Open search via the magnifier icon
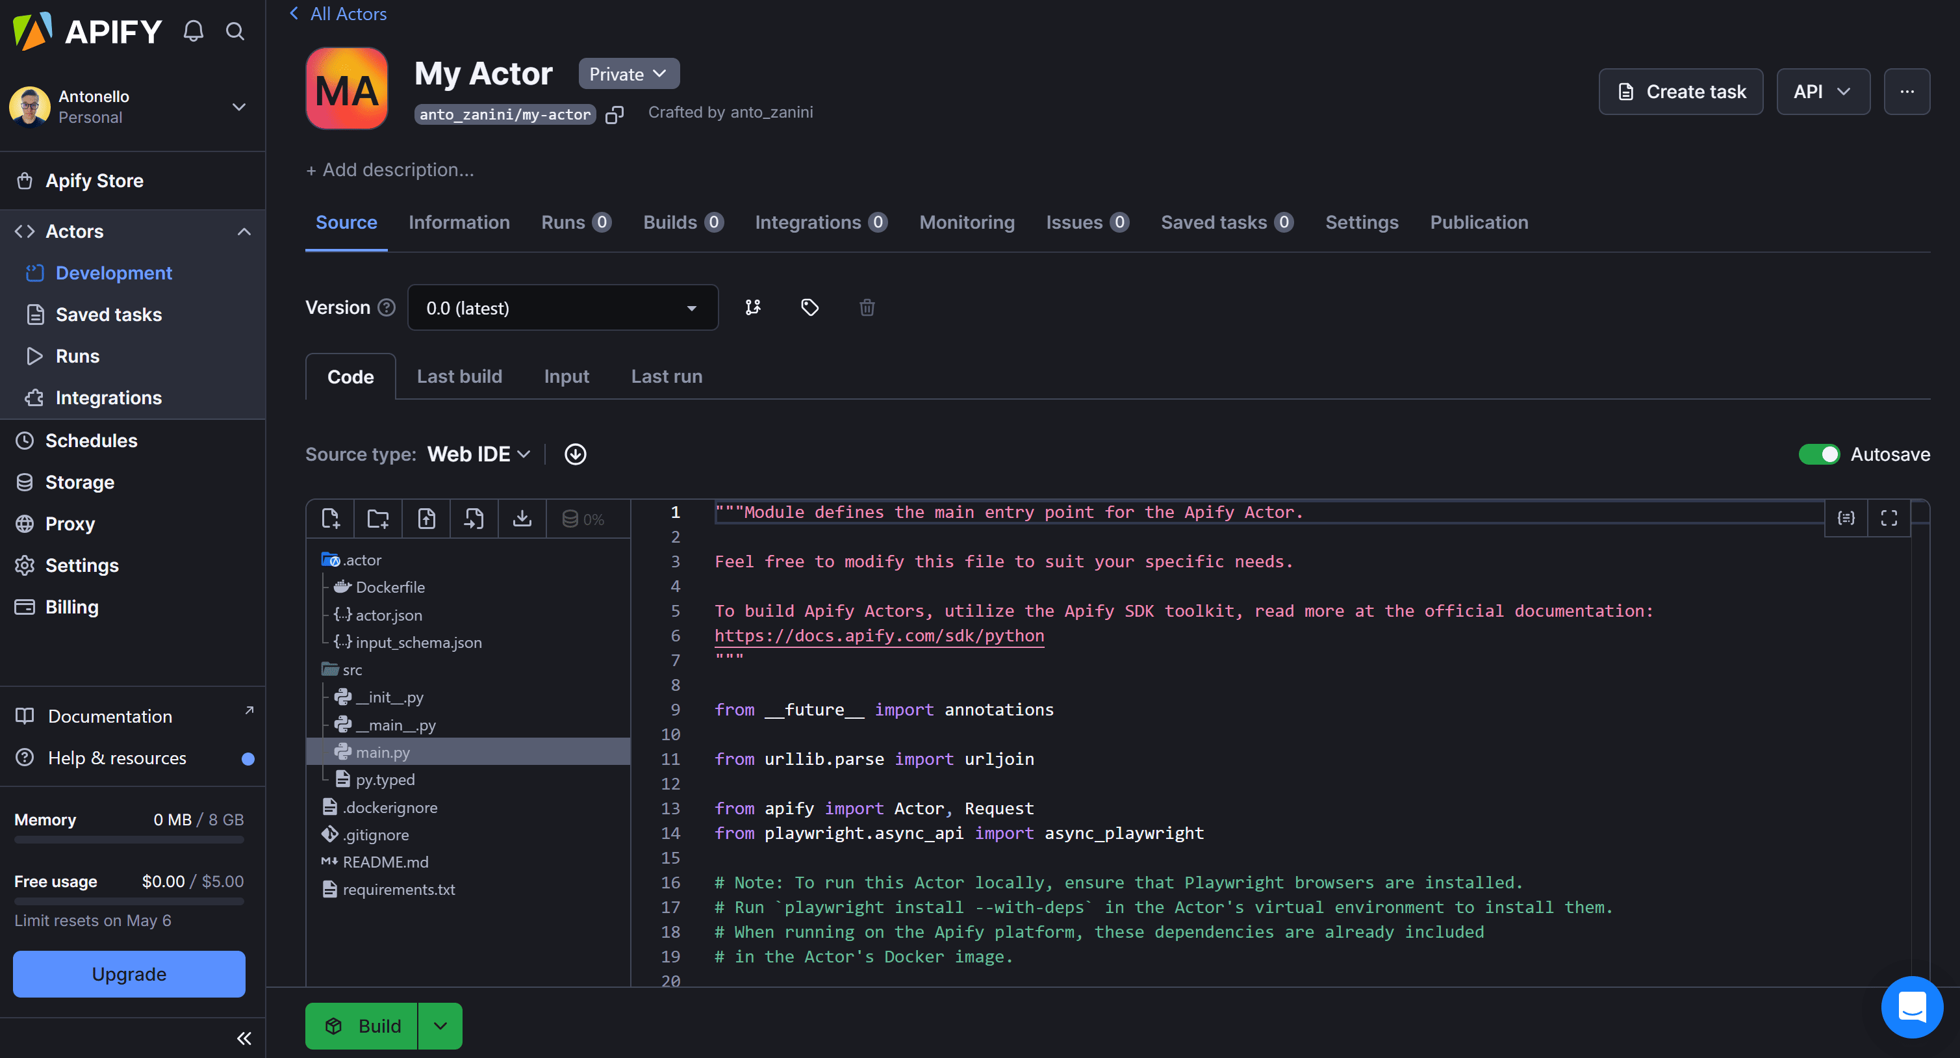Viewport: 1960px width, 1058px height. pyautogui.click(x=235, y=31)
